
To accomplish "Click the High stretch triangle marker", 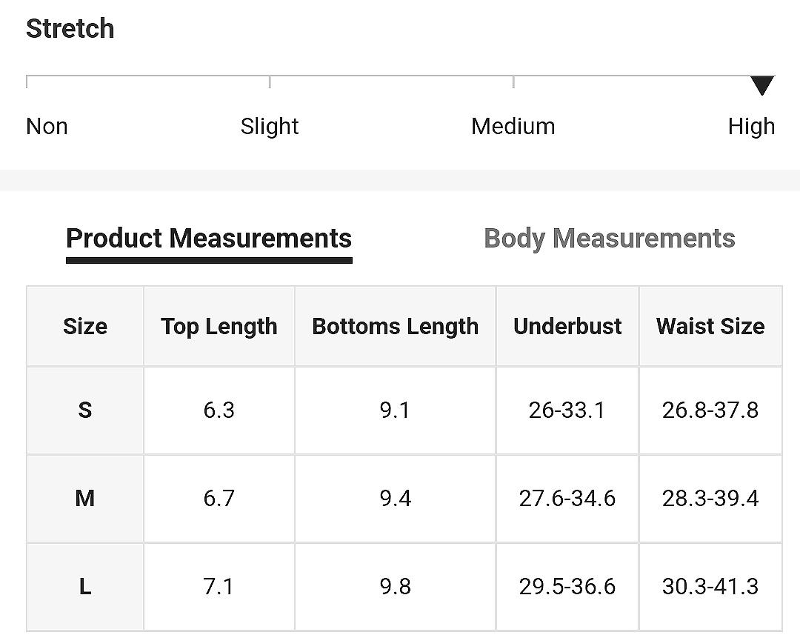I will (762, 85).
